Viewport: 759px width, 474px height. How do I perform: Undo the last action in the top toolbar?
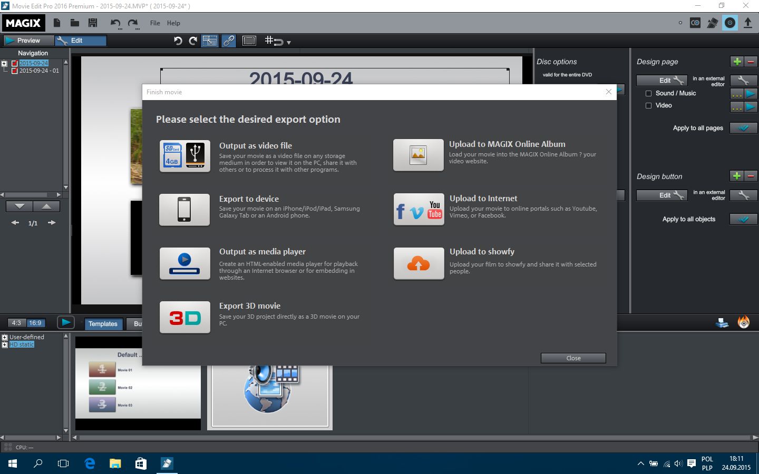115,23
